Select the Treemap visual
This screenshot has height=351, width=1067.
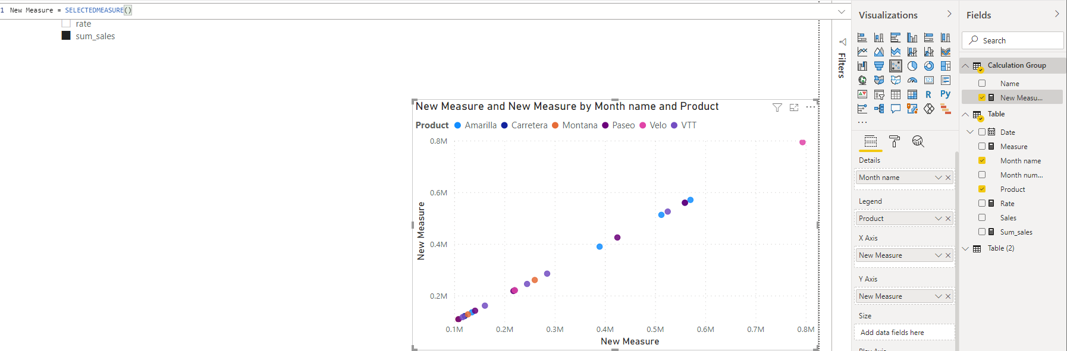coord(946,66)
